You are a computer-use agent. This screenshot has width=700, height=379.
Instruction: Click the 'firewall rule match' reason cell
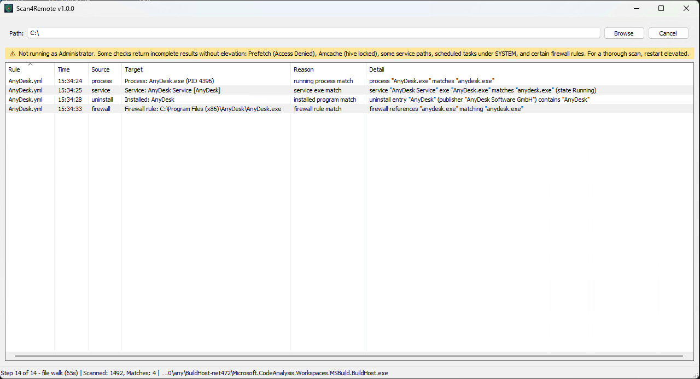pyautogui.click(x=317, y=109)
